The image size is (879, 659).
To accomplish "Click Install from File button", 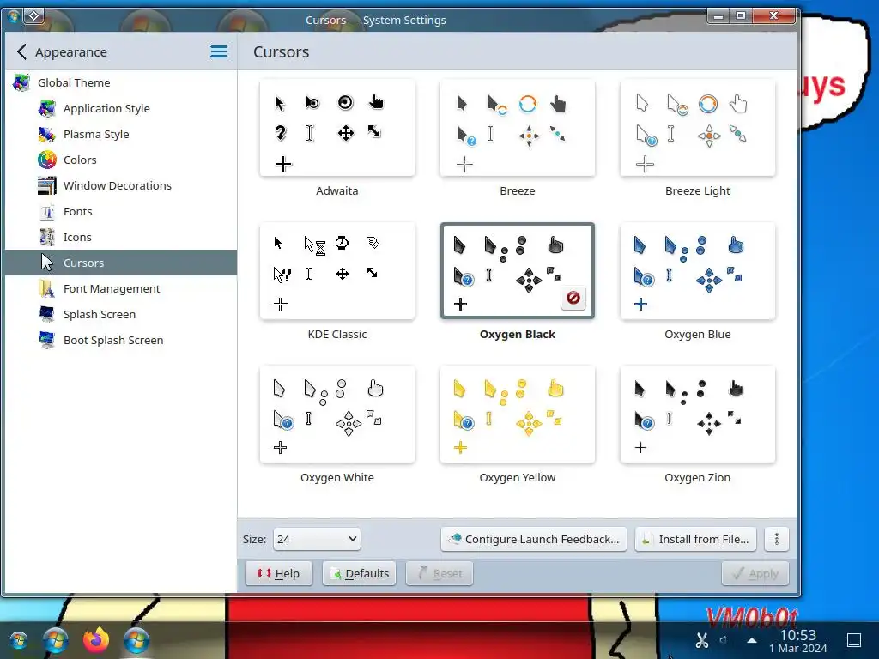I will click(x=695, y=539).
